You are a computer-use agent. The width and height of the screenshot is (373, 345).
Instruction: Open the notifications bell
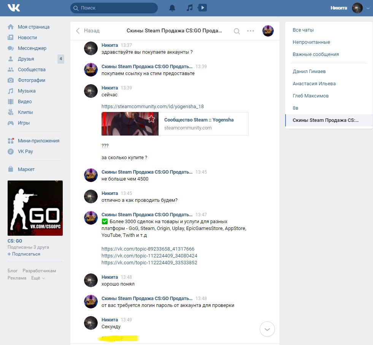tap(172, 8)
